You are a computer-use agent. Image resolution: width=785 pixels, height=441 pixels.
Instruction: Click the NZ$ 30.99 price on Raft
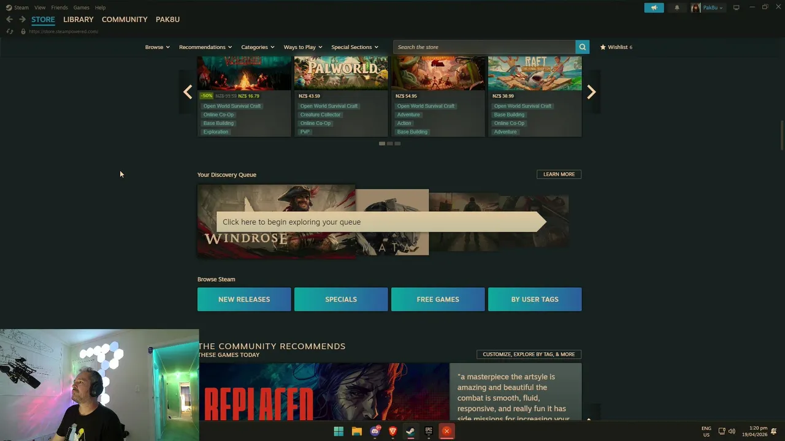click(503, 96)
